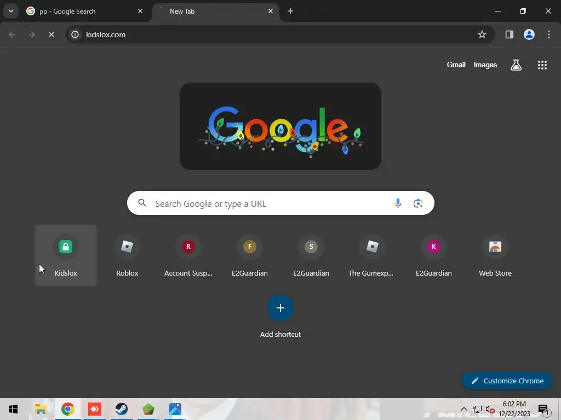Open AnyDesk from the taskbar
The height and width of the screenshot is (420, 561).
tap(95, 409)
